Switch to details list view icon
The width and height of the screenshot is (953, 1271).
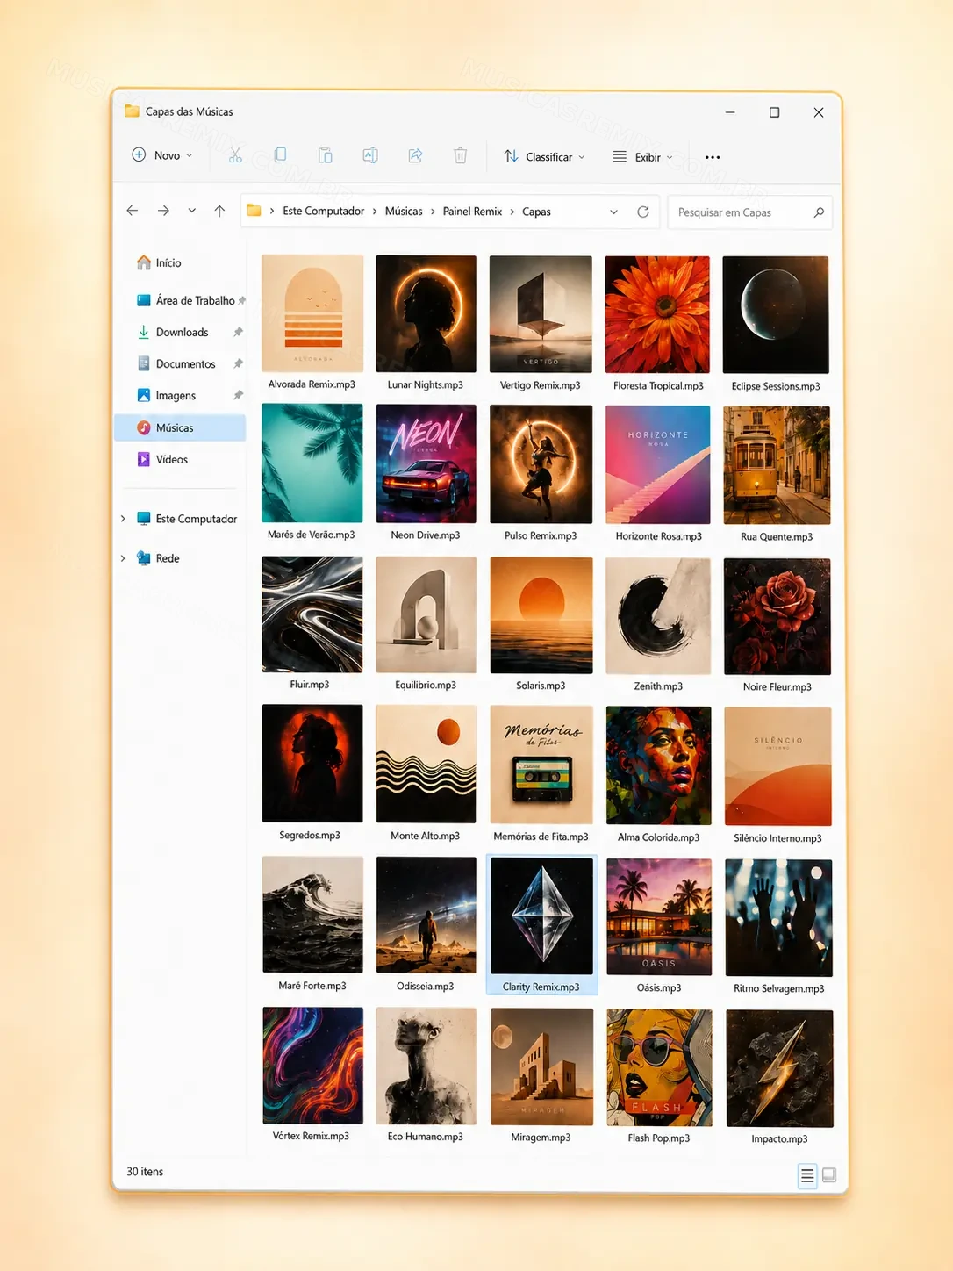(x=807, y=1175)
